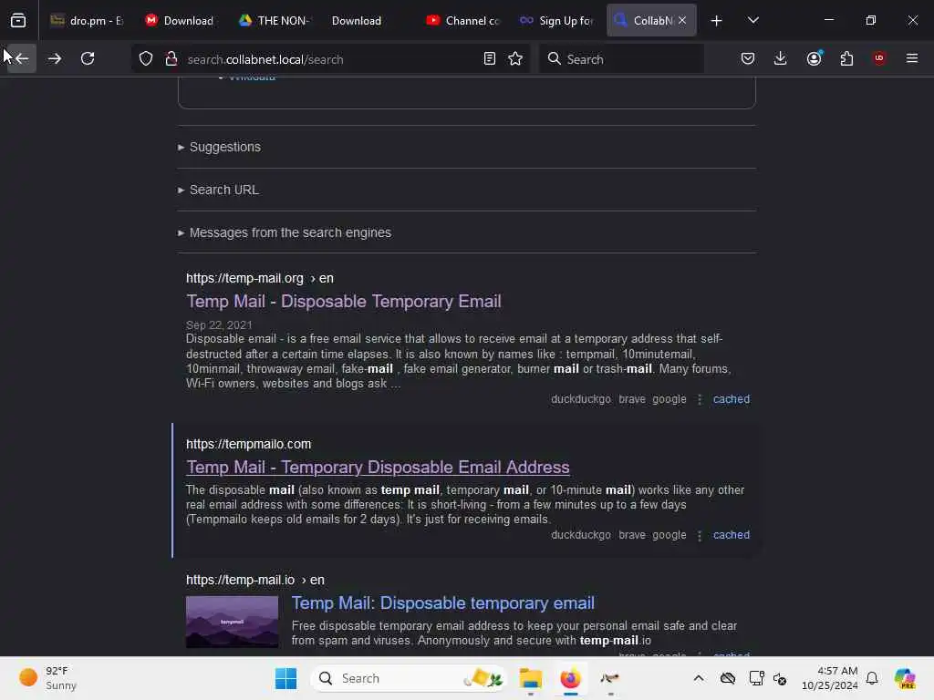
Task: Click the Windows taskbar Search box
Action: [x=408, y=678]
